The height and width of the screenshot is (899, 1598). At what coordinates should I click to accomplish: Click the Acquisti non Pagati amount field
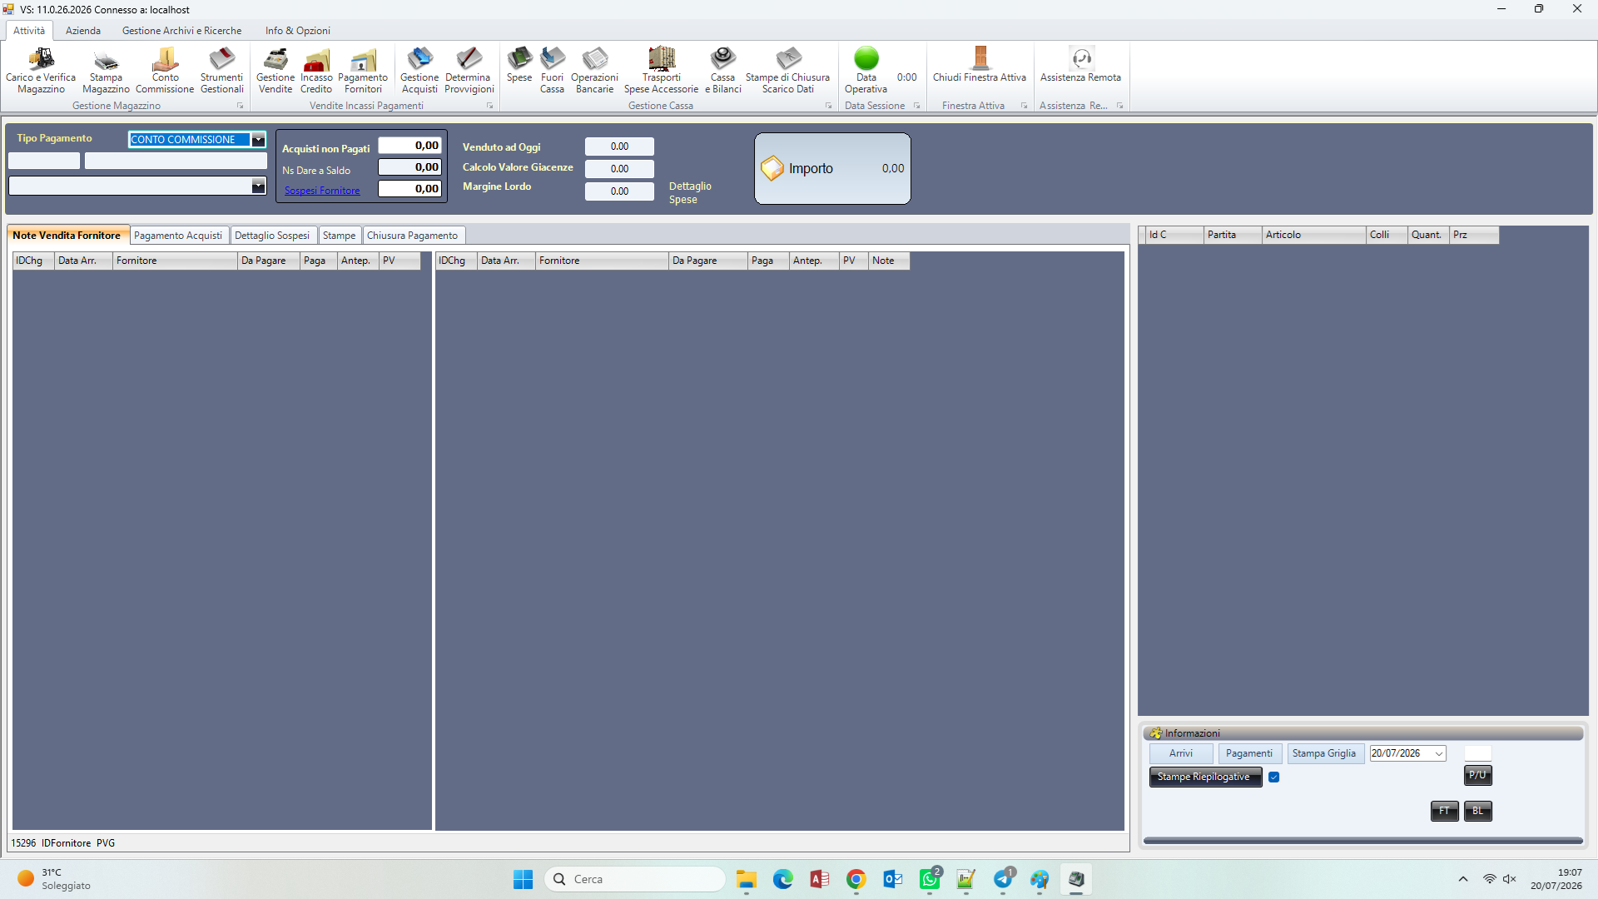[410, 146]
